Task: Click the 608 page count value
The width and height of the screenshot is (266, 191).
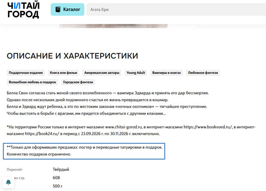Action: pos(56,178)
